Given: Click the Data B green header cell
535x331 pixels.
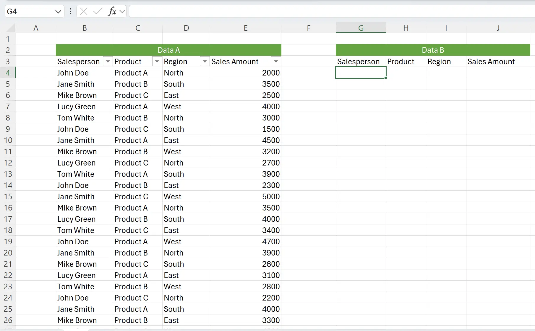Looking at the screenshot, I should tap(433, 50).
